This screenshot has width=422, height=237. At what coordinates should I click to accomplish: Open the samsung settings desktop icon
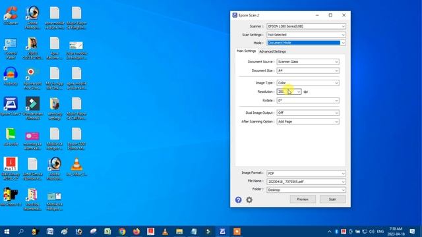coord(55,108)
